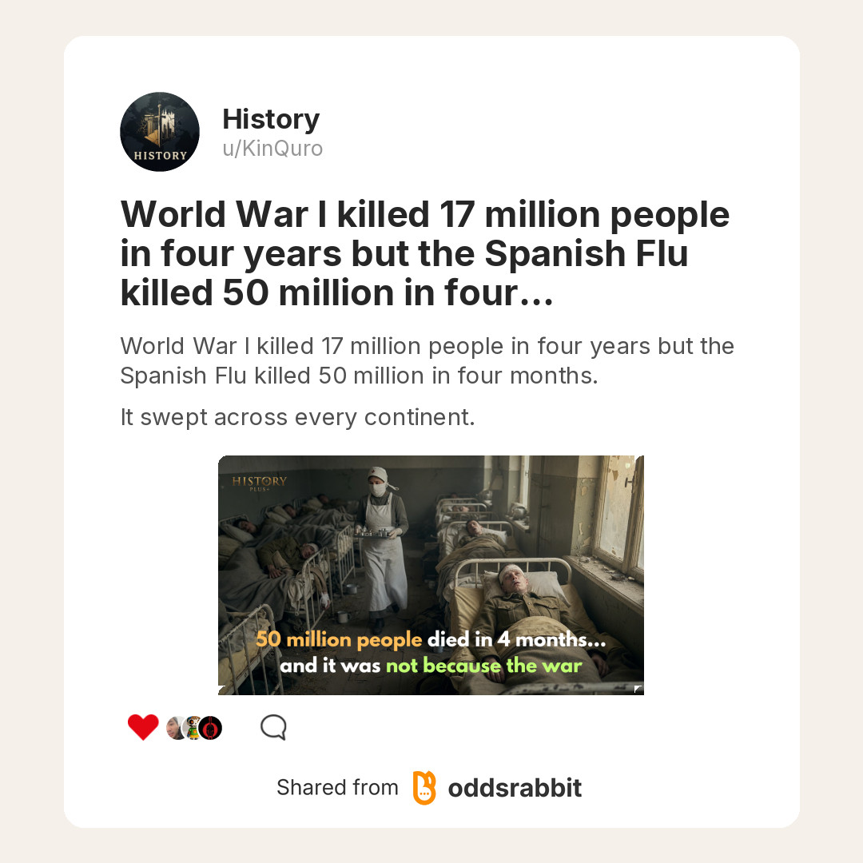Open the bold World War I post title
863x863 pixels.
click(x=425, y=253)
